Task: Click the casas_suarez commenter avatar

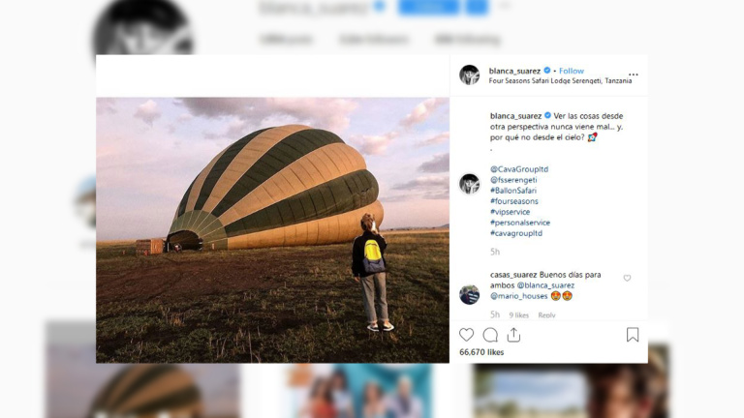Action: tap(469, 294)
